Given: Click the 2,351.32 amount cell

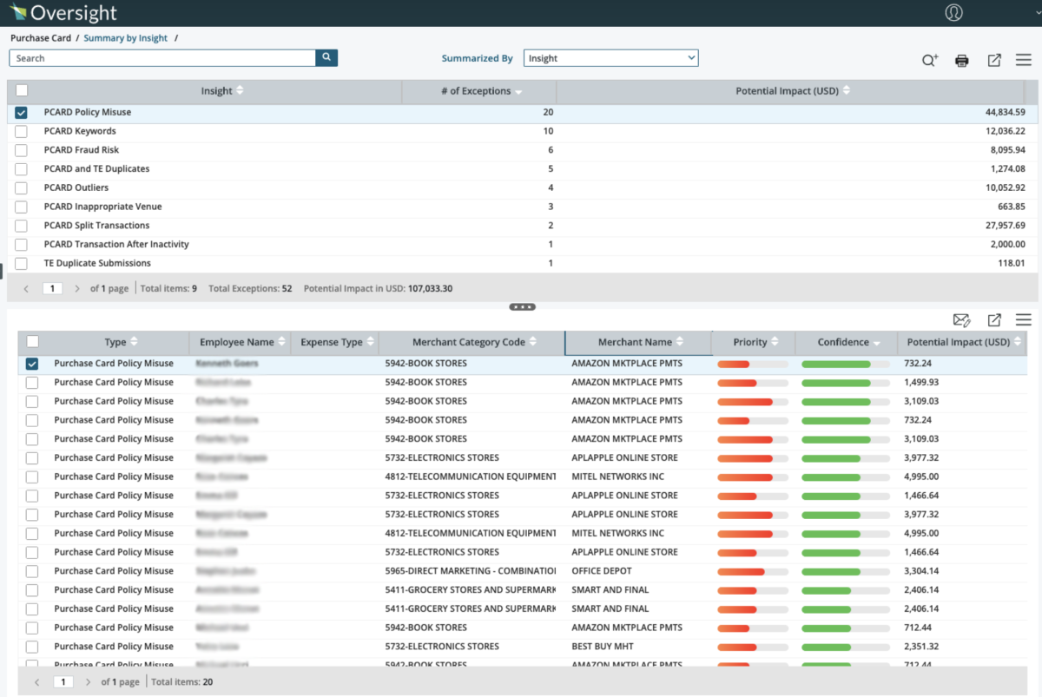Looking at the screenshot, I should (x=921, y=647).
